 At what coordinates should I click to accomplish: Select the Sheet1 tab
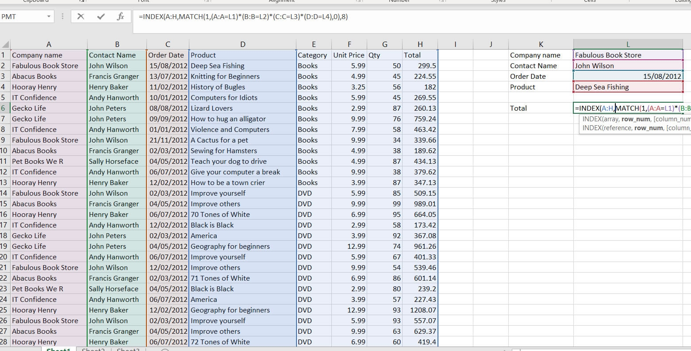click(x=58, y=349)
